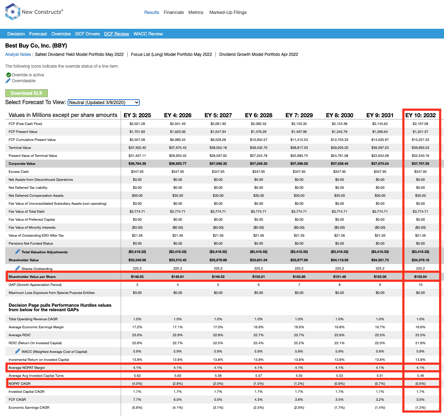The image size is (444, 416).
Task: Click the Best Buy Co, Inc. (BBY) heading
Action: click(x=36, y=45)
